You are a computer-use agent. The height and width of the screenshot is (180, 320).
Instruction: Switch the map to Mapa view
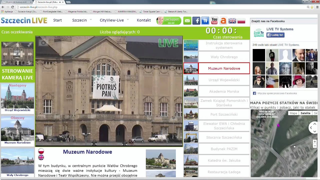pyautogui.click(x=293, y=113)
